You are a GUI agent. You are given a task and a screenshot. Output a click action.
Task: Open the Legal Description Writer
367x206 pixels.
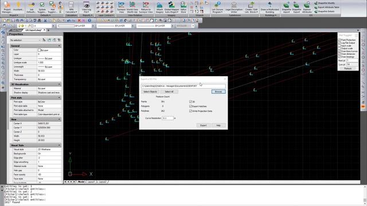click(x=234, y=7)
